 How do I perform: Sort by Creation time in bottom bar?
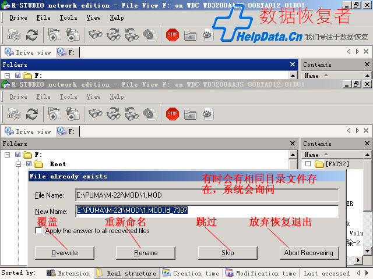tap(191, 273)
